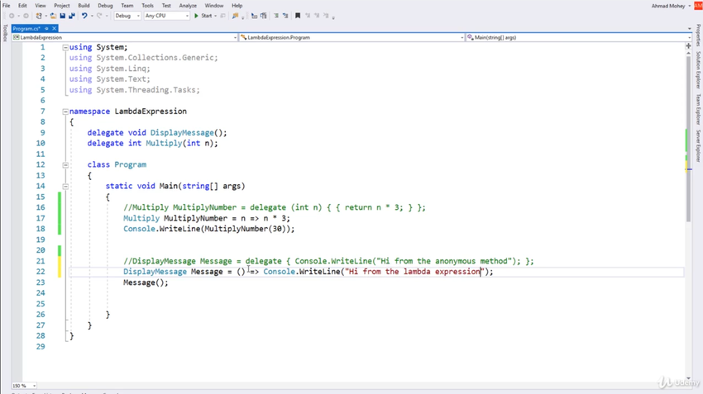Screen dimensions: 703x394
Task: Toggle a bookmark with the bookmark icon
Action: [298, 16]
